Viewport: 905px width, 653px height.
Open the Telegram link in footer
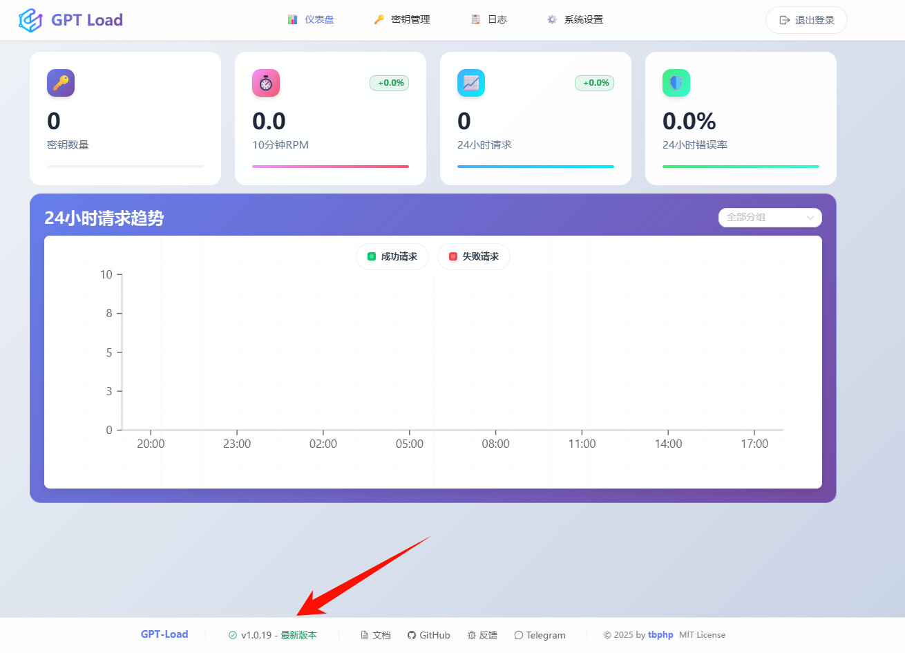(540, 635)
